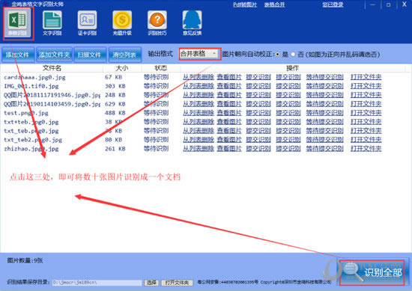The width and height of the screenshot is (412, 291).
Task: Click the 图片数量:9张 status text
Action: tap(25, 260)
